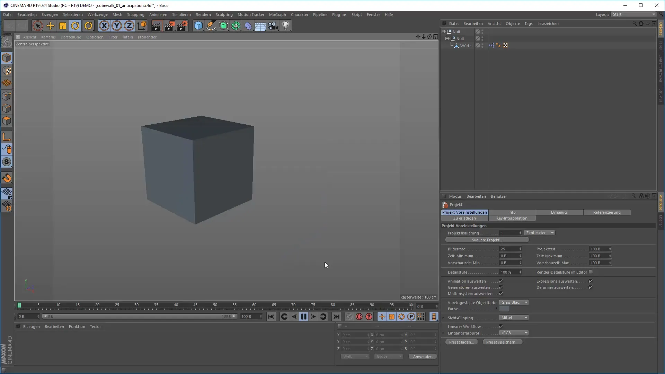Open the Simulieren menu
Viewport: 665px width, 374px height.
click(181, 15)
